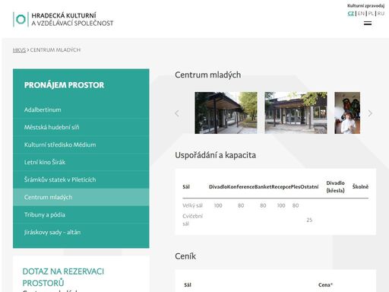The height and width of the screenshot is (292, 389).
Task: Open second gallery photo of building front
Action: 296,113
